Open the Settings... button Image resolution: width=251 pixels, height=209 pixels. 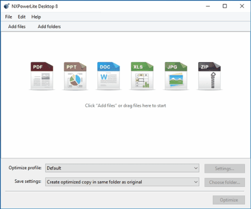(225, 169)
